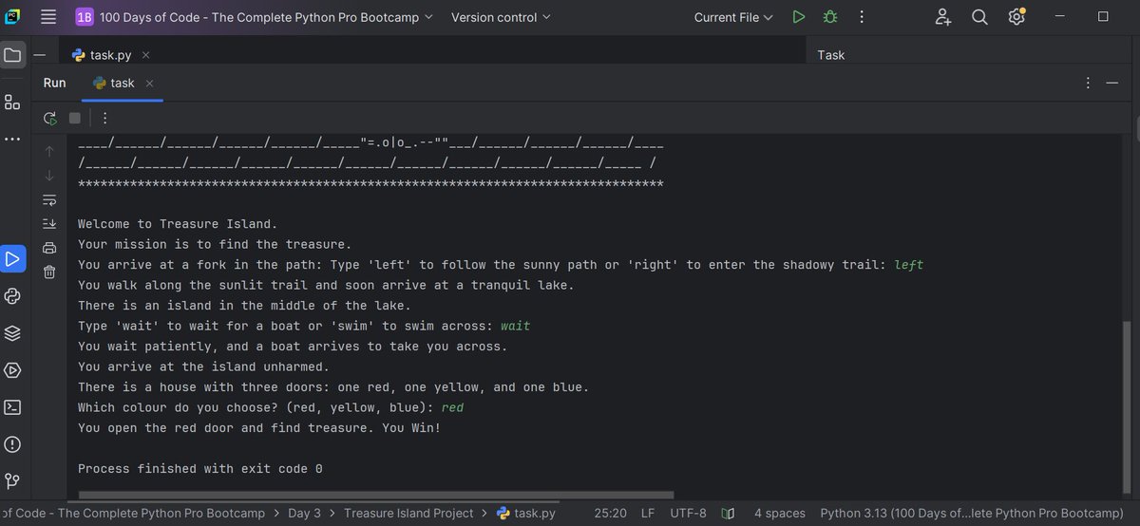Rerun task with the rerun icon

coord(50,118)
